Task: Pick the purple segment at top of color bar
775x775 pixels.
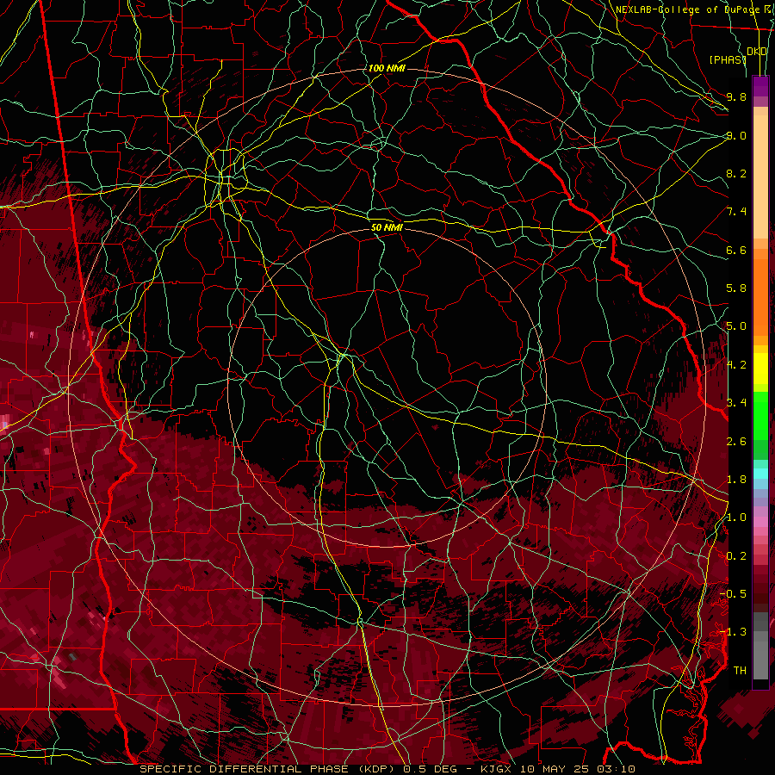Action: pos(760,86)
